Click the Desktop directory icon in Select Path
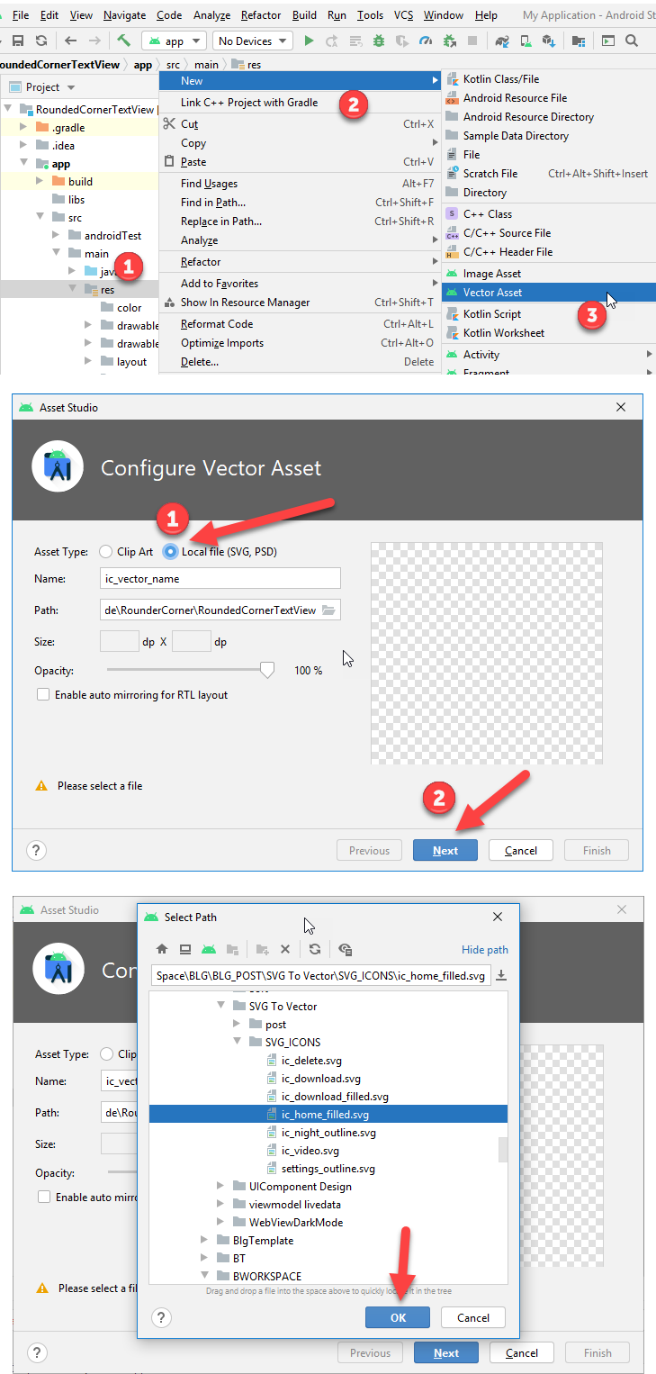Screen dimensions: 656x1374 (185, 949)
